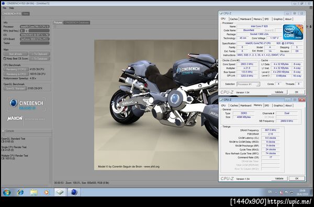Click the Start all tests button
Viewport: 314px width, 207px height.
coord(15,54)
